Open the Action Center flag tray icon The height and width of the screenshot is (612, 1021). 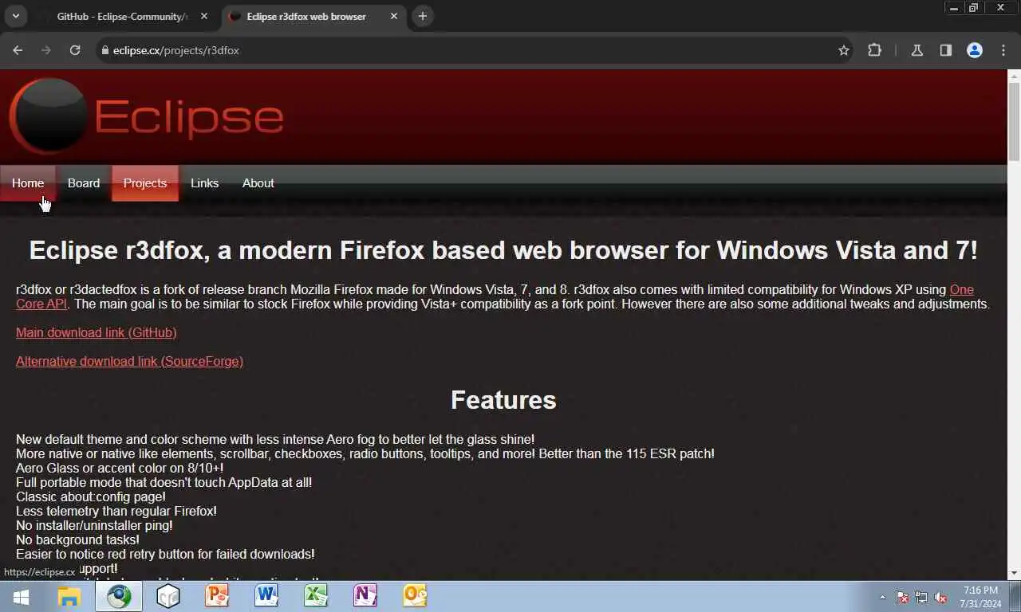tap(902, 597)
